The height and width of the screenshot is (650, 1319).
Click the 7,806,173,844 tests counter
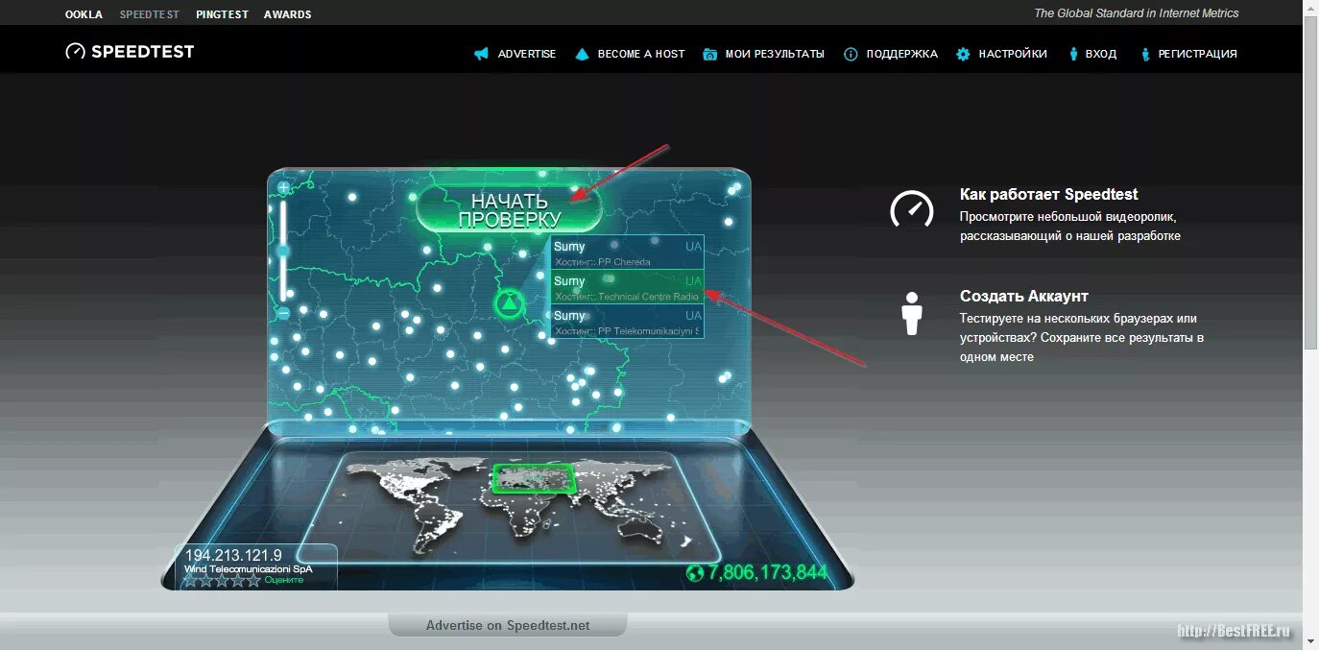[x=768, y=573]
